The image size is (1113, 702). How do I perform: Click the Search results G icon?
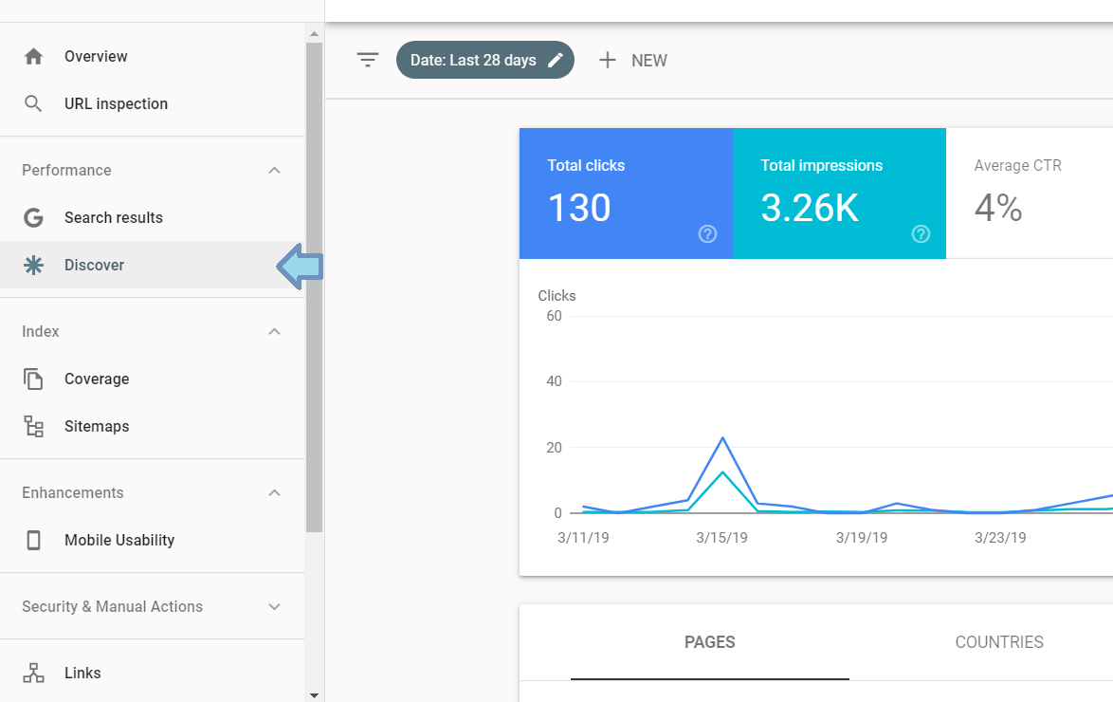click(x=33, y=217)
